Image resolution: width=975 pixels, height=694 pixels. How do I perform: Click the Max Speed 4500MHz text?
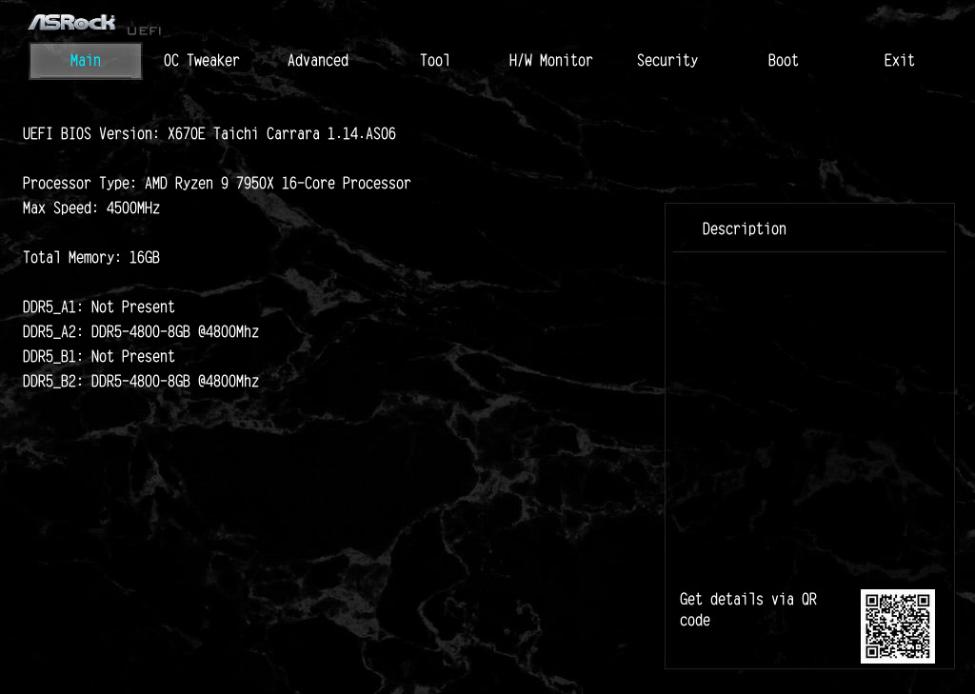click(90, 208)
